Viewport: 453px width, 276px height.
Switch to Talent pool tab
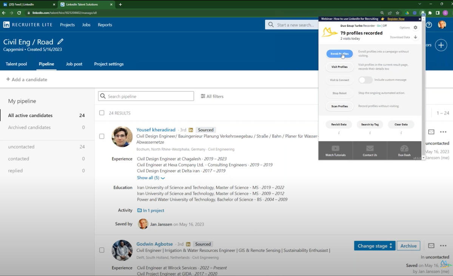(x=16, y=64)
